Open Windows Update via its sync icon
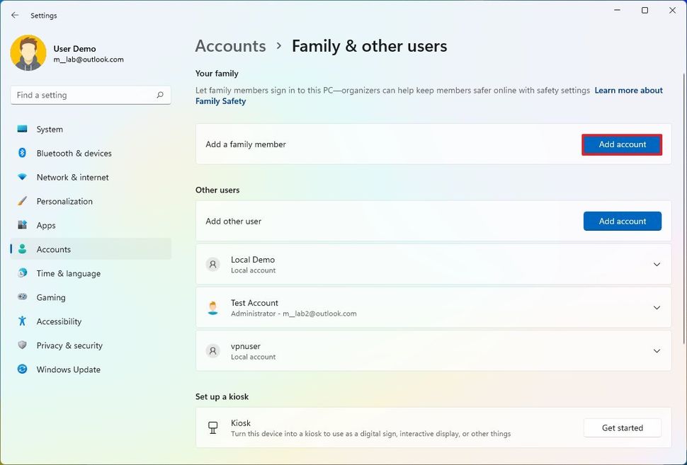687x465 pixels. click(23, 370)
